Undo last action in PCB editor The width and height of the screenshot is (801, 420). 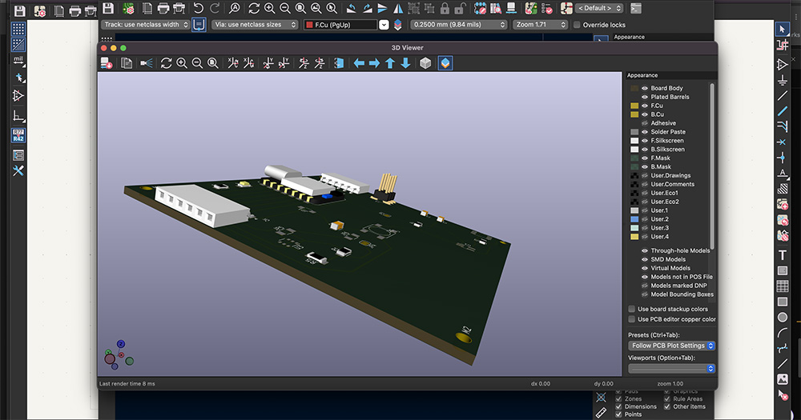tap(198, 8)
